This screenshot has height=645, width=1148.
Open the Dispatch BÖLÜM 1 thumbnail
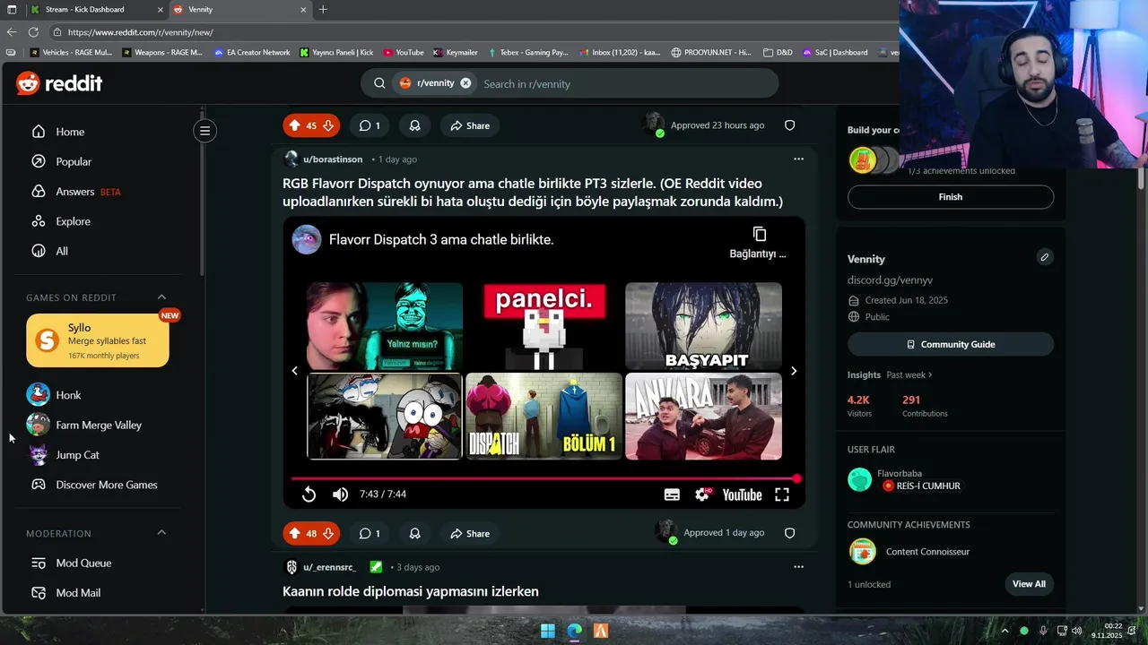tap(544, 417)
